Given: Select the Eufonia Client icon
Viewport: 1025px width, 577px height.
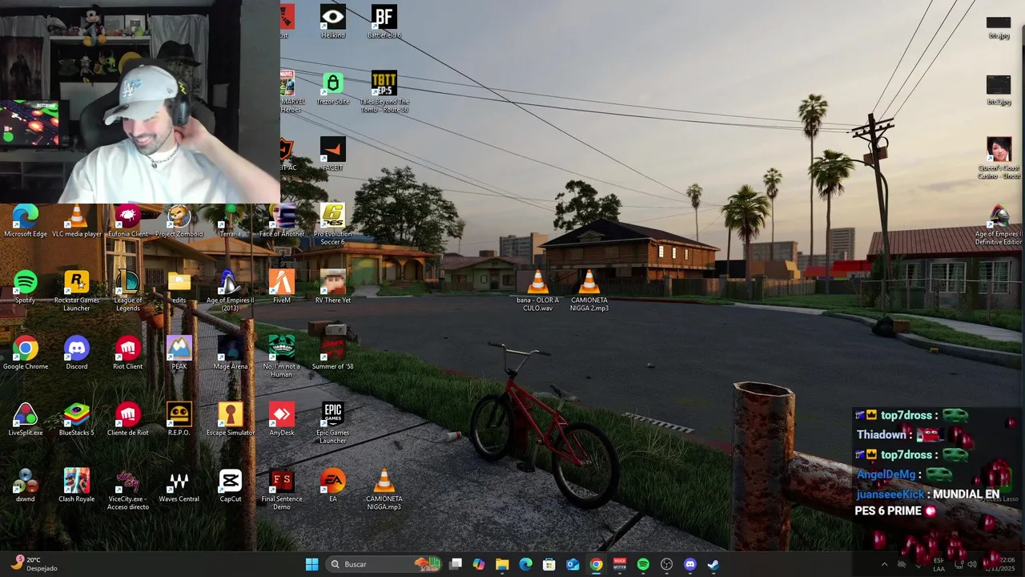Looking at the screenshot, I should point(128,220).
